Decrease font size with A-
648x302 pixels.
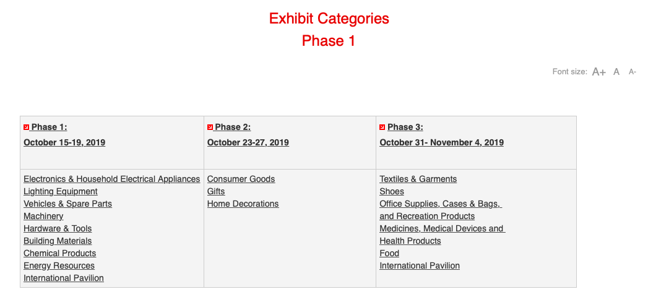(x=633, y=72)
